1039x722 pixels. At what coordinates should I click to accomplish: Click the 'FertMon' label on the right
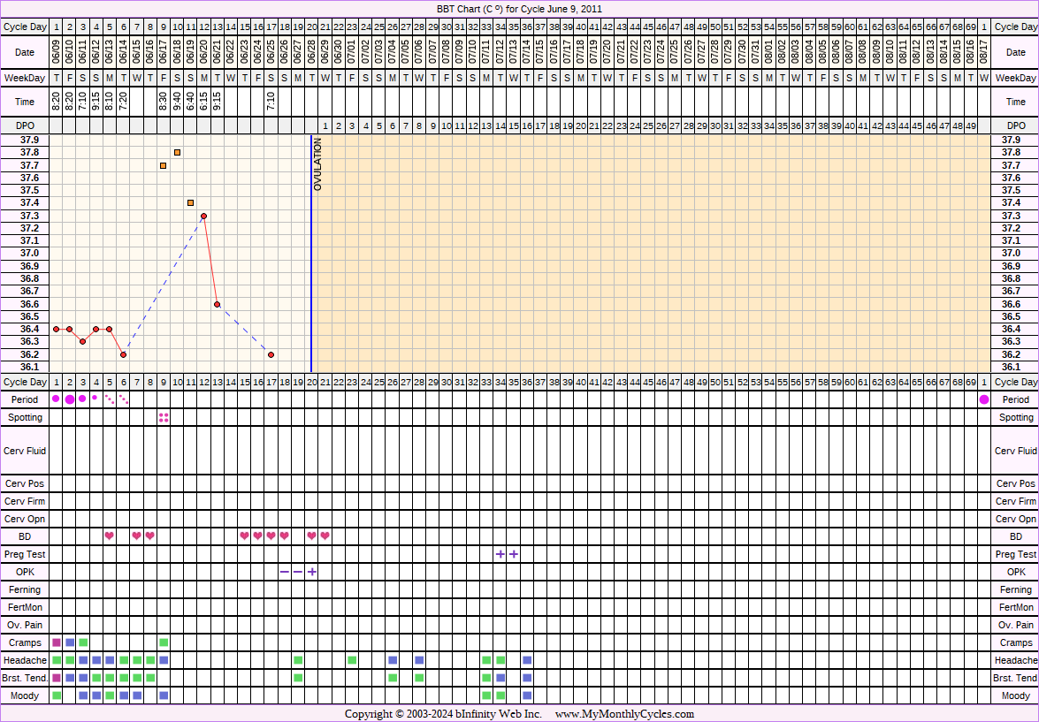[1016, 607]
